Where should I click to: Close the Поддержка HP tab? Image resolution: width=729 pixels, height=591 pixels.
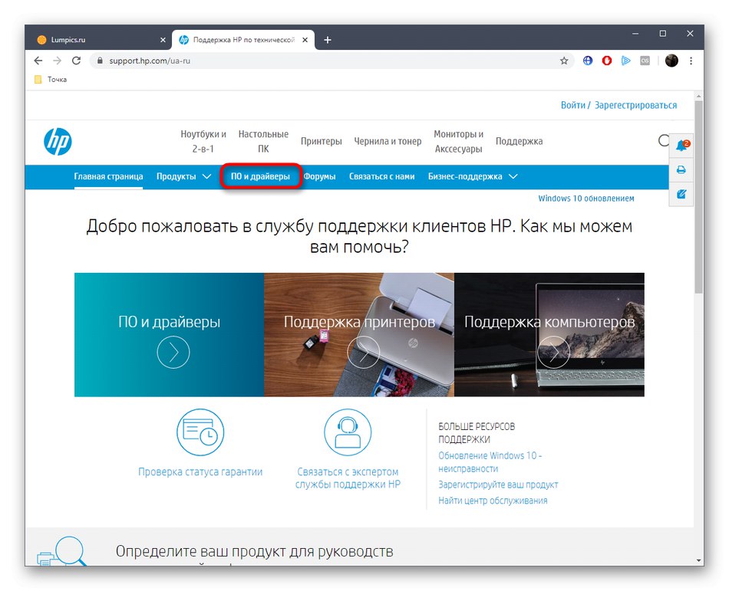[x=305, y=40]
